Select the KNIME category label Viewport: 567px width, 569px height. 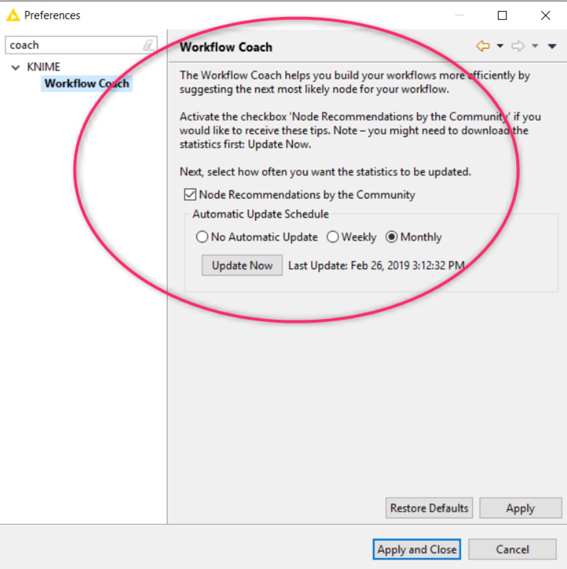44,67
